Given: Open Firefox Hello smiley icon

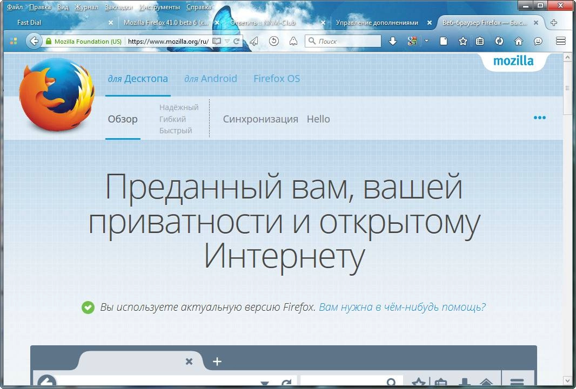Looking at the screenshot, I should (x=538, y=41).
